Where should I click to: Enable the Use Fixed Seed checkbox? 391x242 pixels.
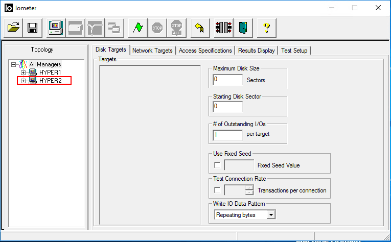click(x=217, y=165)
